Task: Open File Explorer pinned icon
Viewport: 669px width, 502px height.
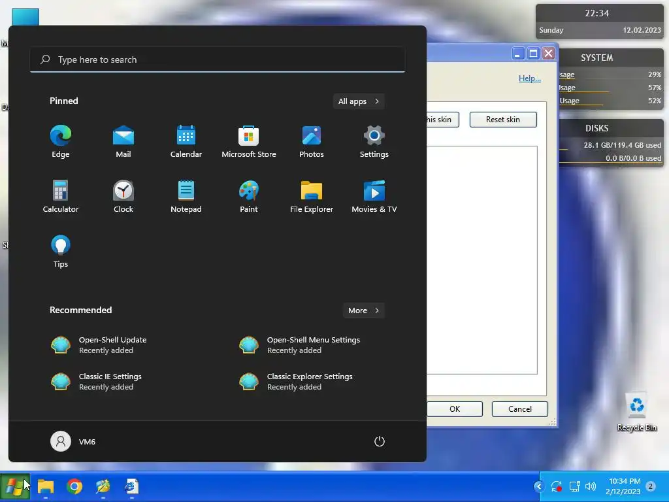Action: point(312,196)
